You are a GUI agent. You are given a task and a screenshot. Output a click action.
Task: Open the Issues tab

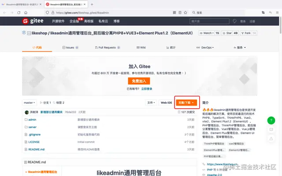70,48
